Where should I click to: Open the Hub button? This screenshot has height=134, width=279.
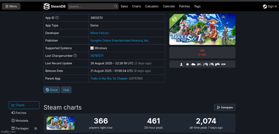click(x=66, y=90)
